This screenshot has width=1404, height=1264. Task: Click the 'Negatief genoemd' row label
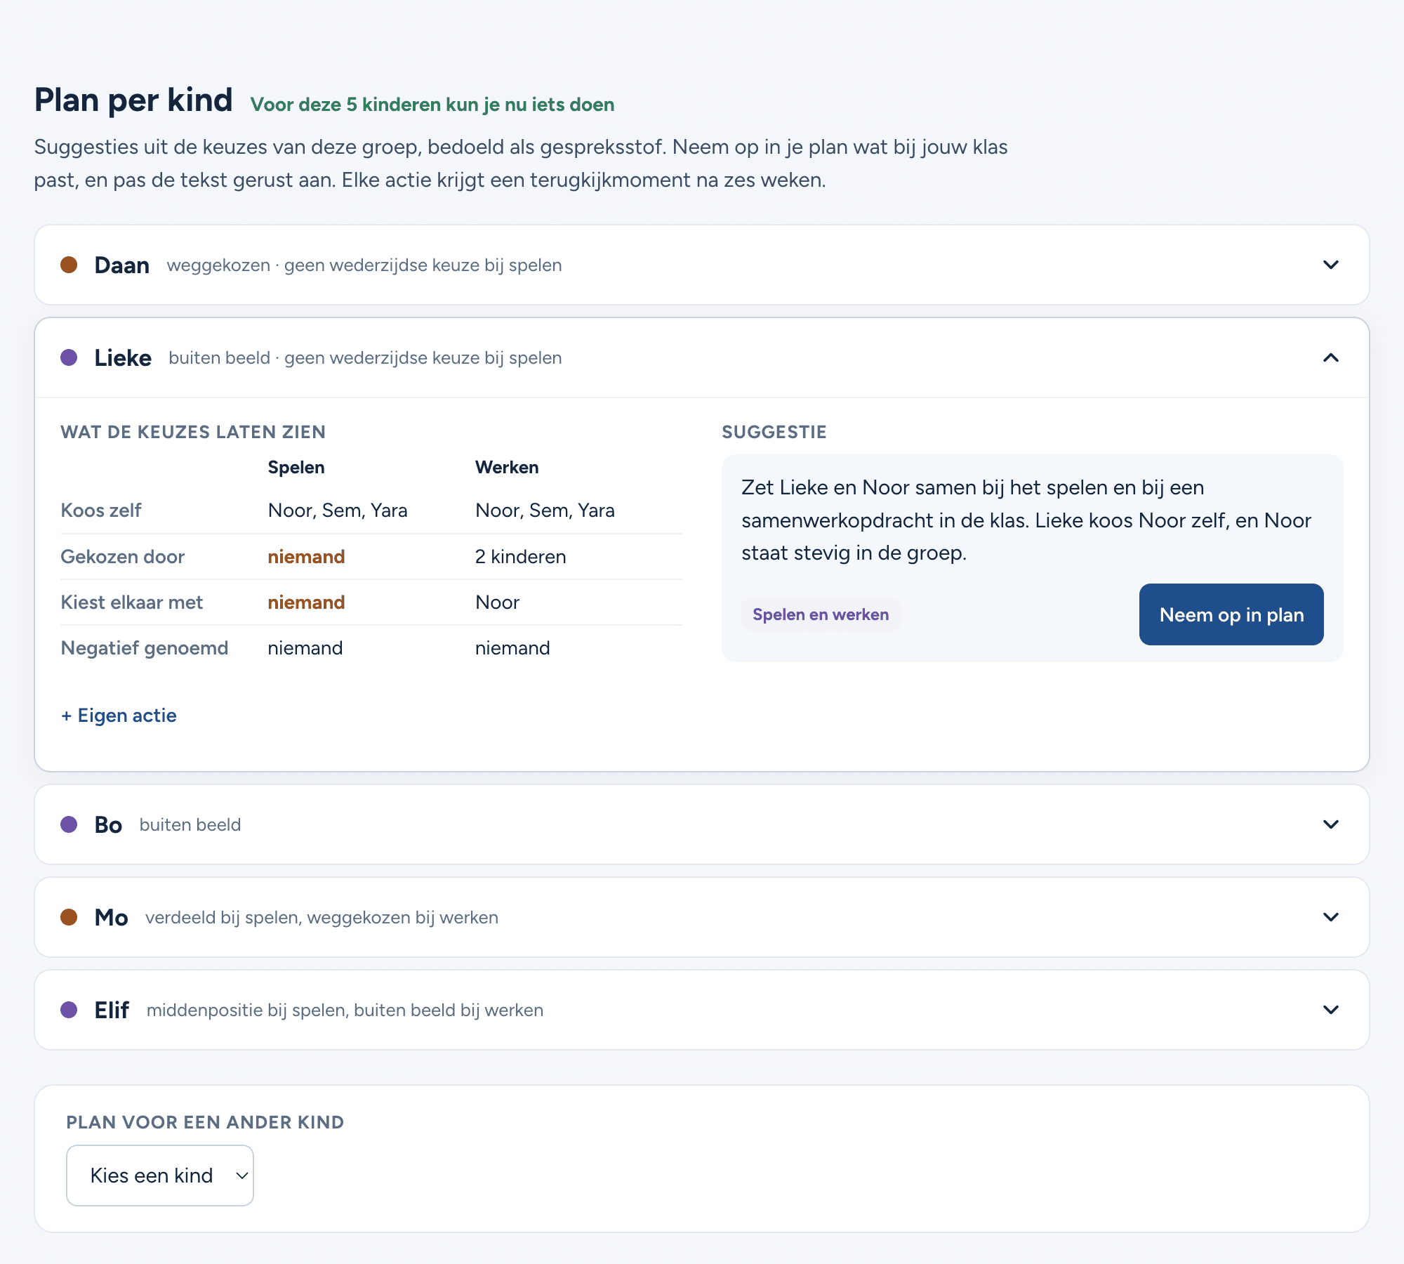[145, 648]
